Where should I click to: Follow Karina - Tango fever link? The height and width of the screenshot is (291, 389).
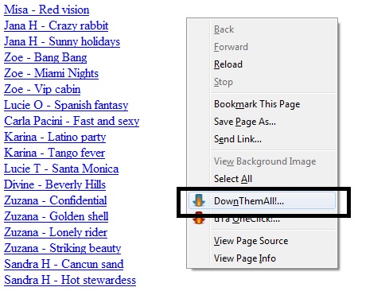(x=55, y=153)
